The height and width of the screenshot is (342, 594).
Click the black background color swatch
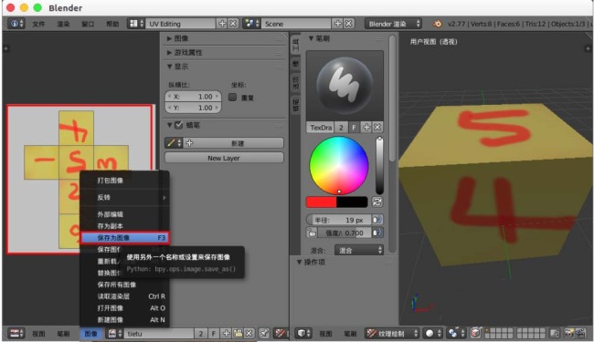[352, 202]
